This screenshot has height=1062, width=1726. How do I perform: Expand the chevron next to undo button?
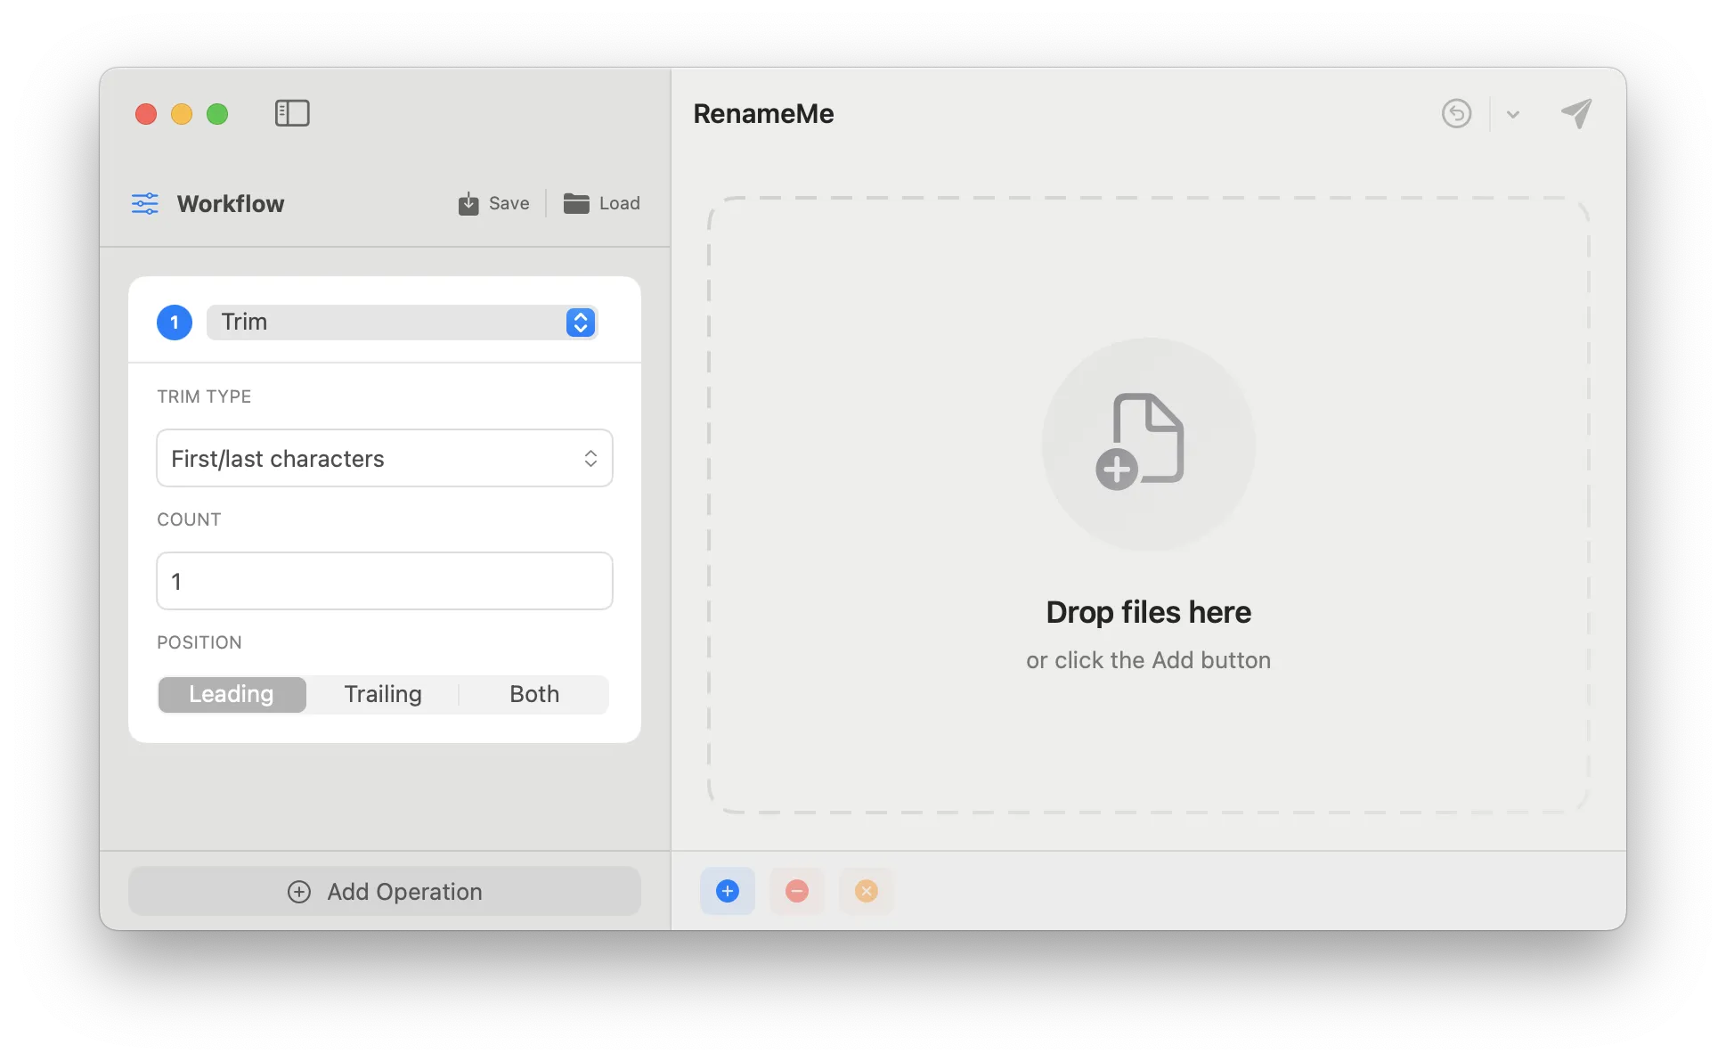coord(1512,114)
